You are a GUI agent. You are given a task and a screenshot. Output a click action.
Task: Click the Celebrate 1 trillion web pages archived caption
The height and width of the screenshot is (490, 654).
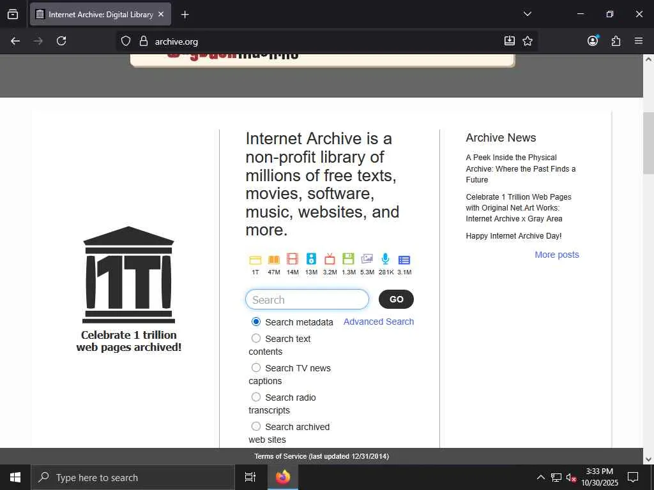[x=129, y=341]
